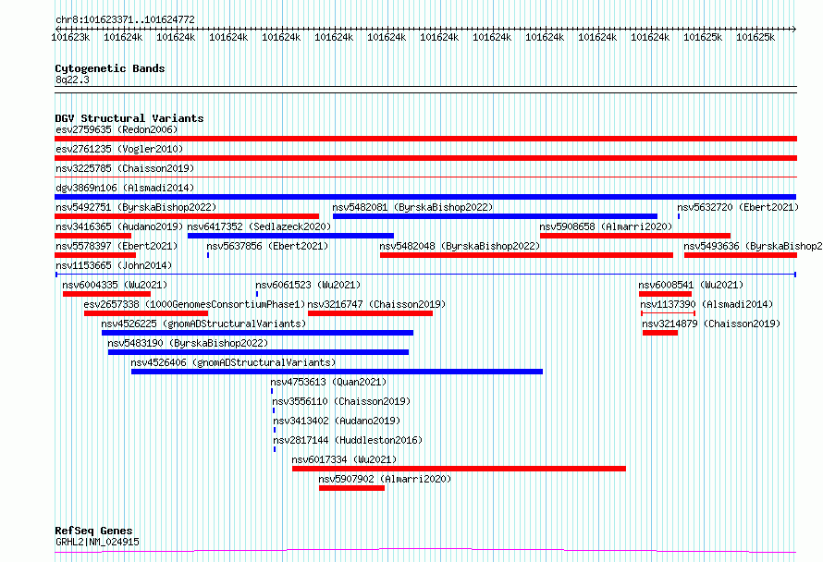Click the GRHL2|NM_024915 gene label
Image resolution: width=823 pixels, height=562 pixels.
pos(97,542)
